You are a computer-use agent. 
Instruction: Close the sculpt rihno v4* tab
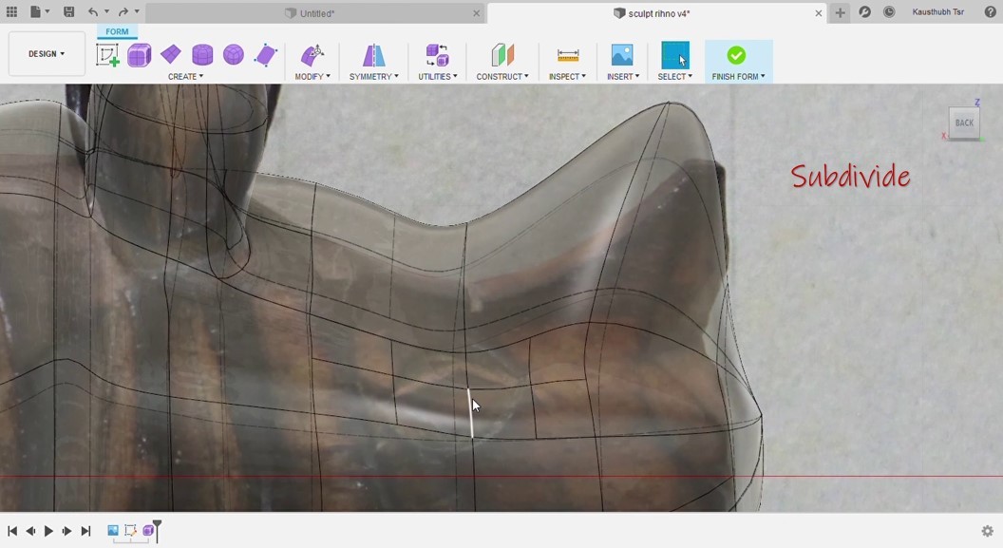818,13
